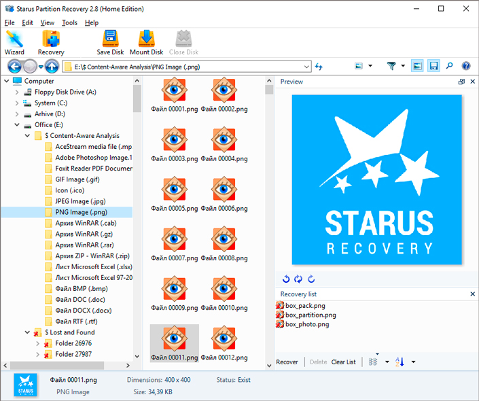Image resolution: width=479 pixels, height=401 pixels.
Task: Select the Icon (.ico) folder
Action: tap(65, 190)
